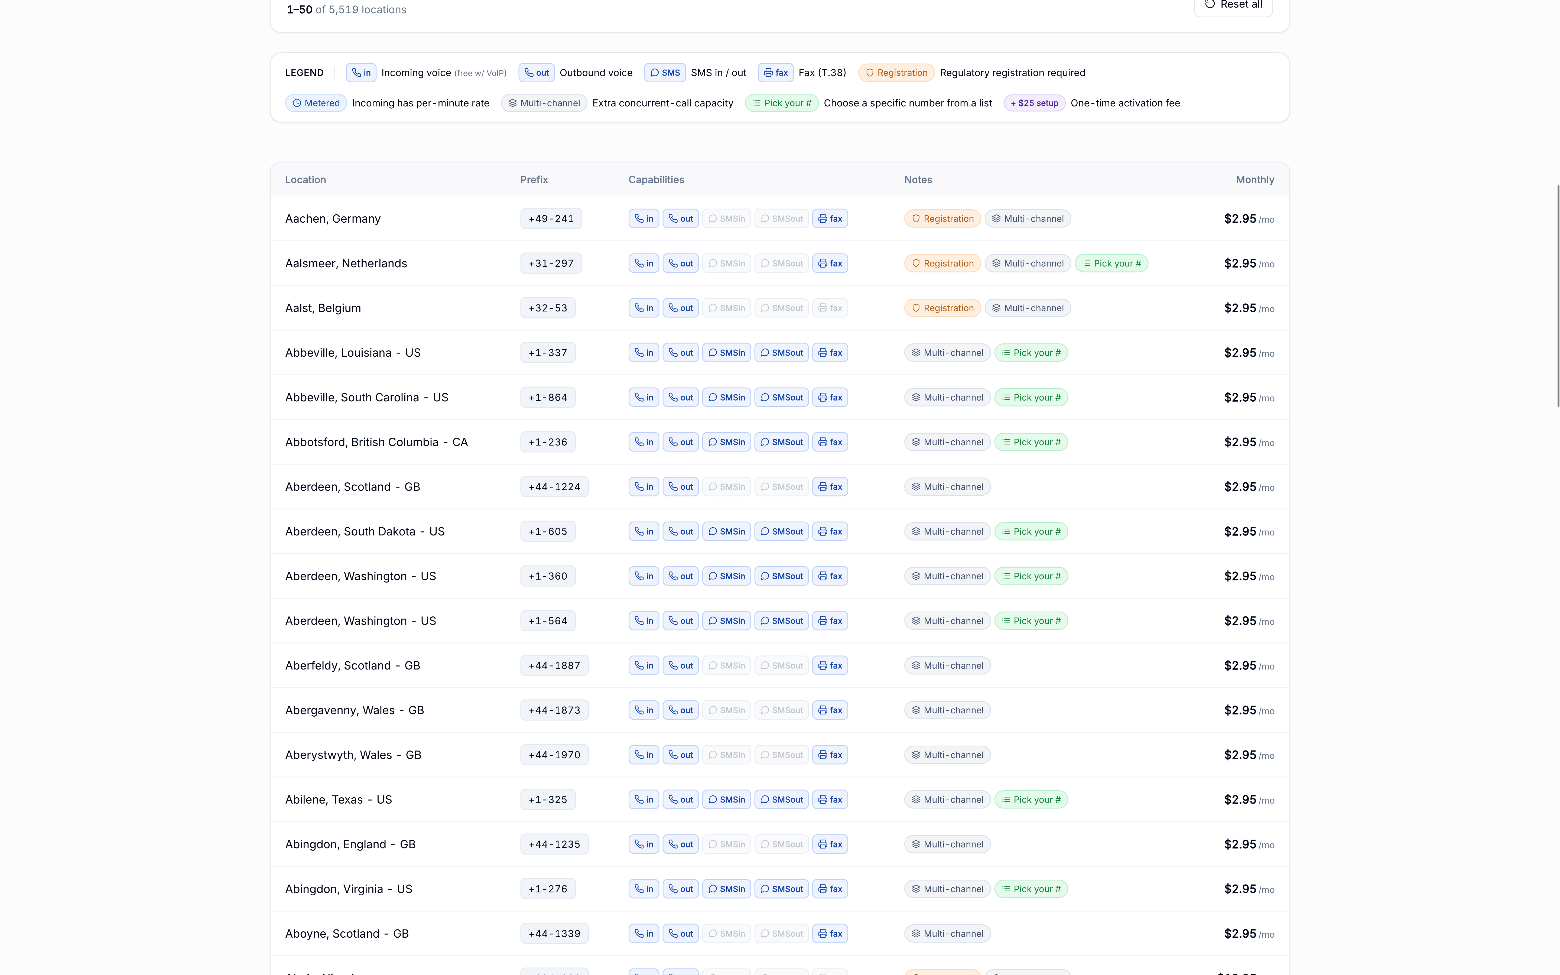
Task: Click disabled SMSin badge on Aberdeen, Scotland row
Action: tap(726, 487)
